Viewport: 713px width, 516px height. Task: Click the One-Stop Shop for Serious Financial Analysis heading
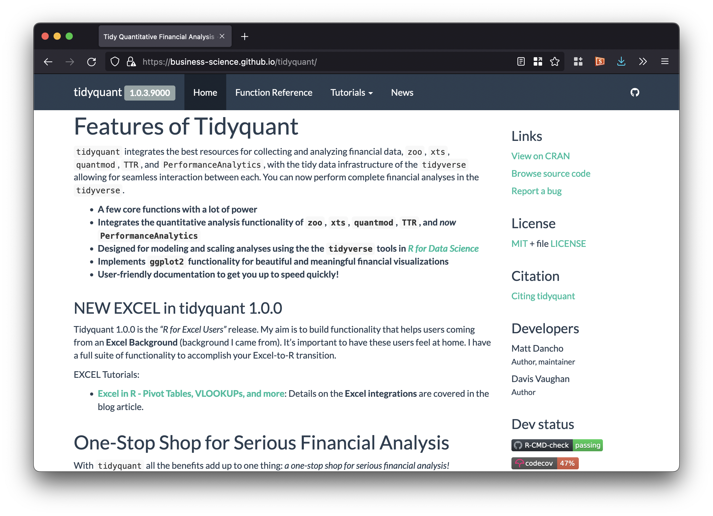(x=261, y=443)
